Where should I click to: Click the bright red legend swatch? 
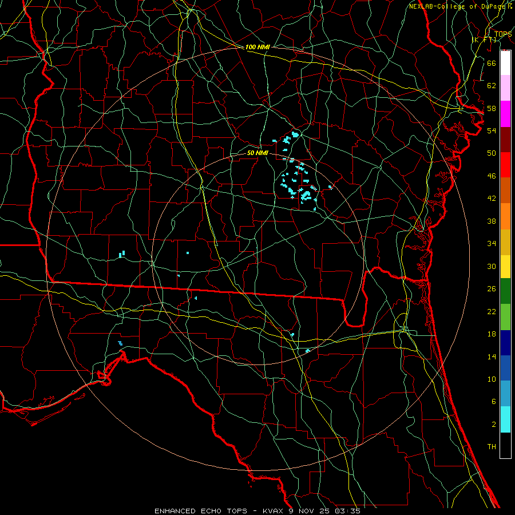click(505, 165)
